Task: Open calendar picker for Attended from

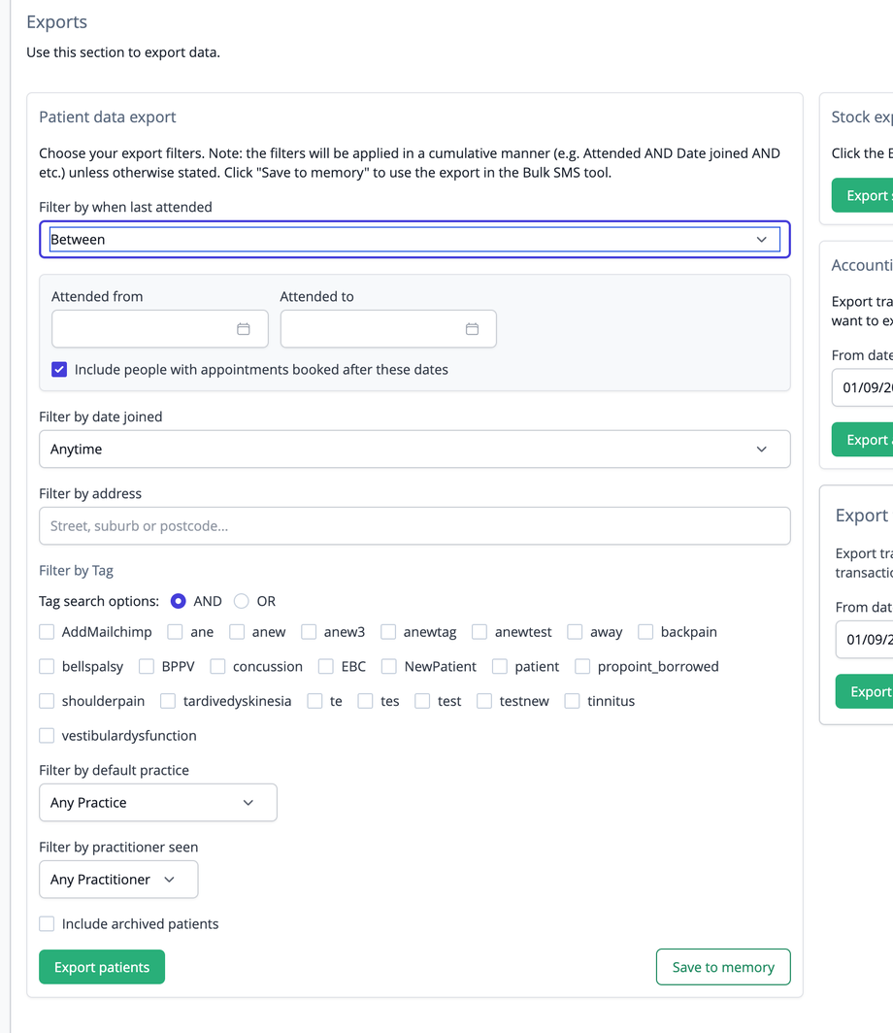Action: click(x=243, y=329)
